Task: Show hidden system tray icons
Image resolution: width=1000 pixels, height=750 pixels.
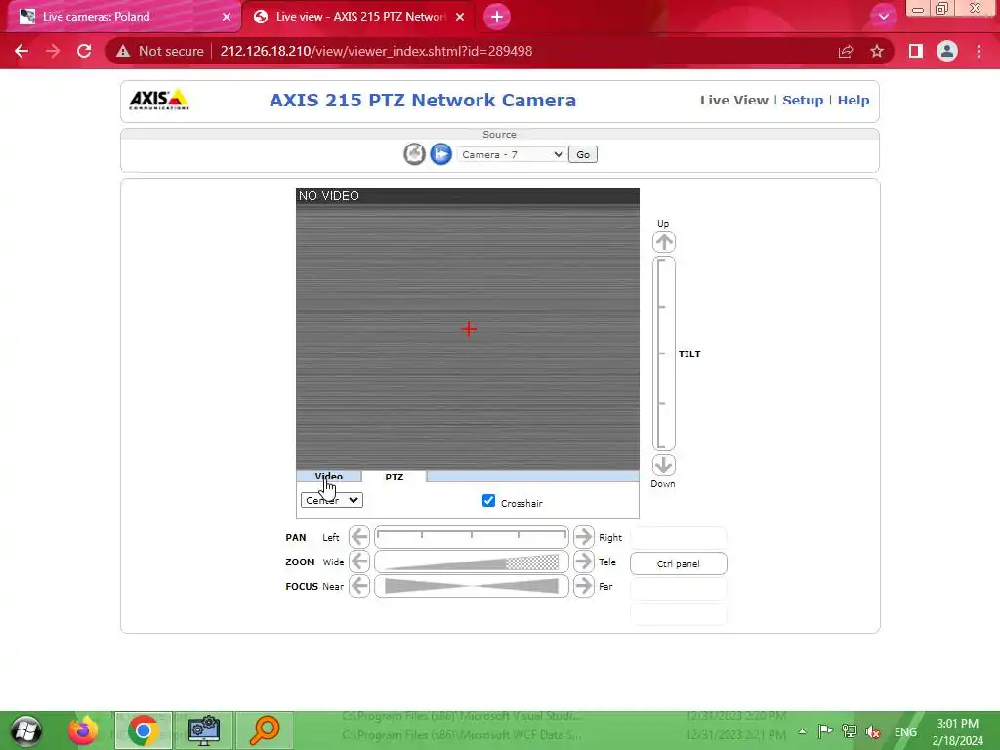Action: pos(803,731)
